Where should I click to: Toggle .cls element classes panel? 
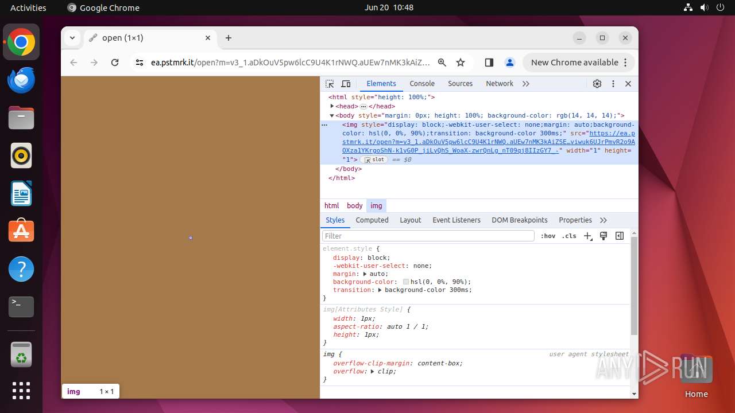point(569,236)
